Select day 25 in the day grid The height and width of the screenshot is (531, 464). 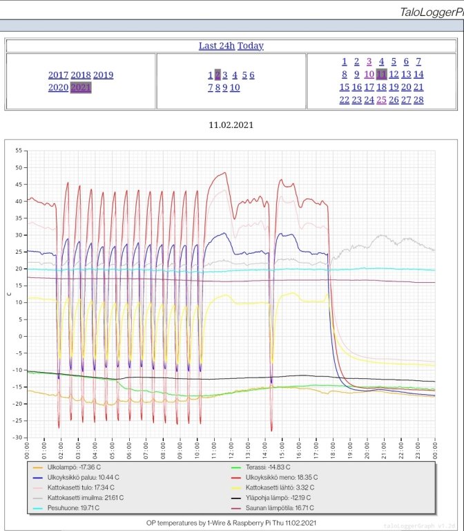[381, 100]
